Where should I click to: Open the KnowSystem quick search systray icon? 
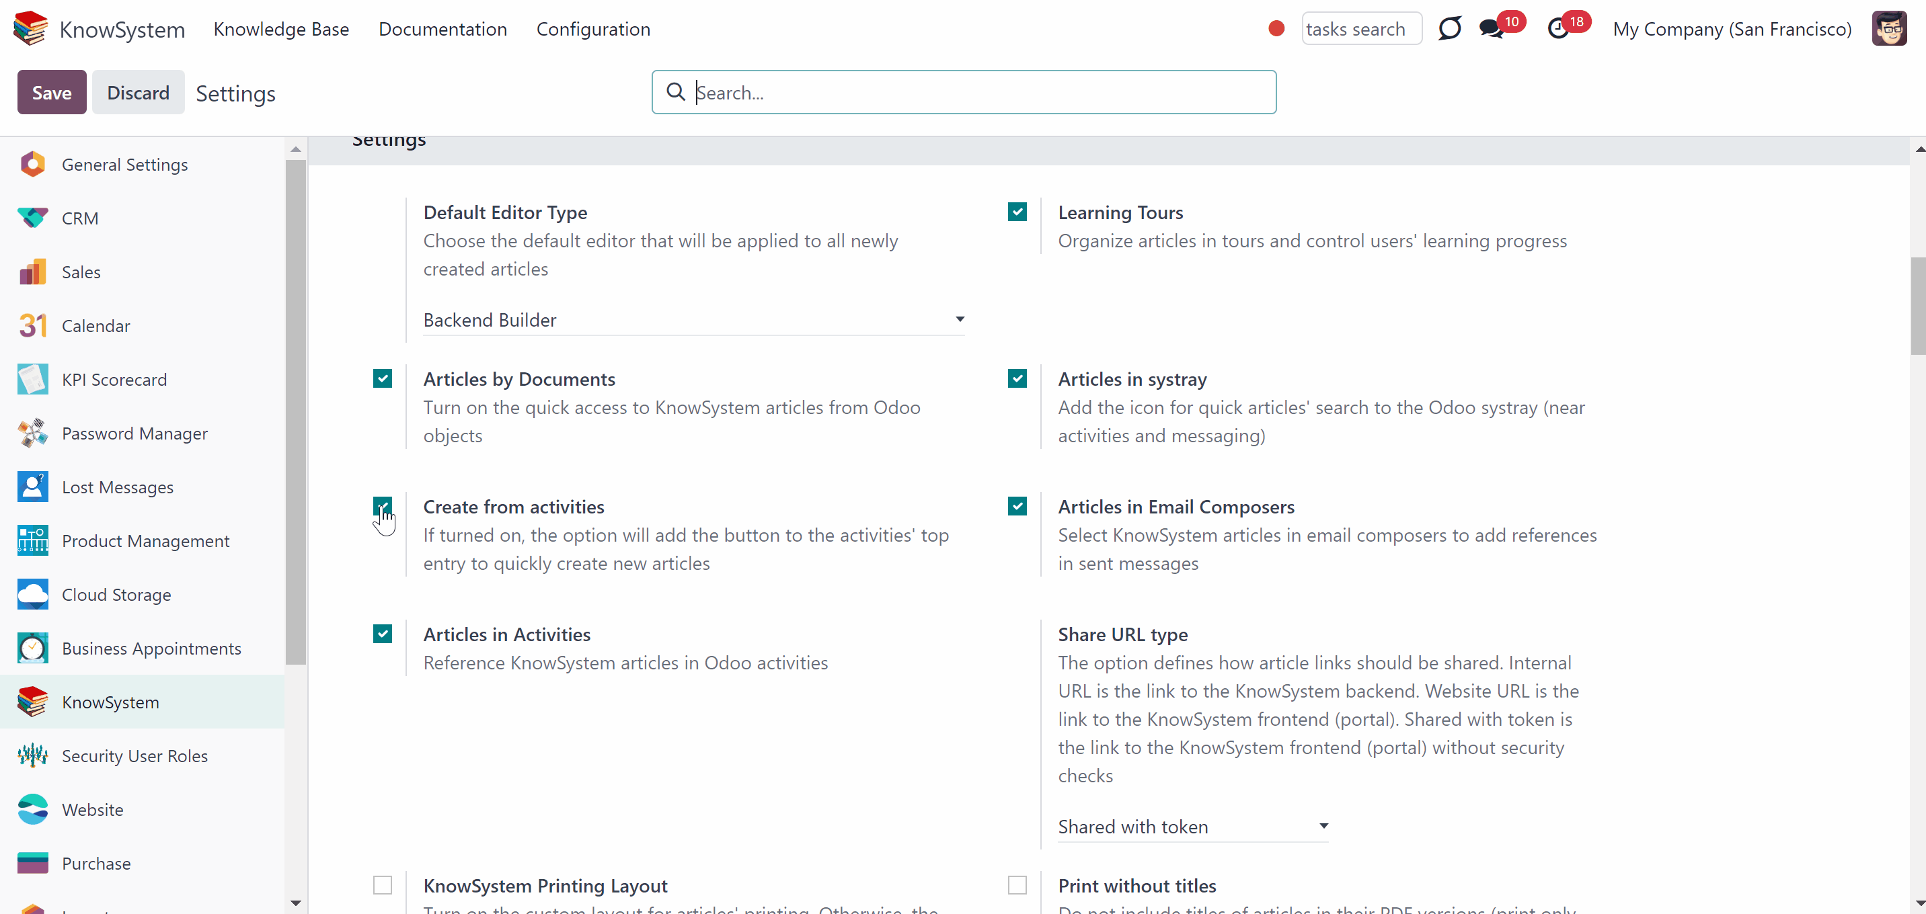[x=1449, y=28]
